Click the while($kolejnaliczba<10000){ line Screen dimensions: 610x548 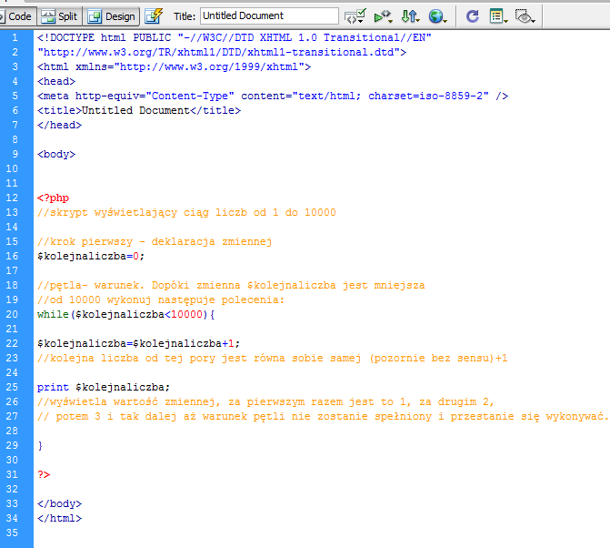[x=126, y=315]
